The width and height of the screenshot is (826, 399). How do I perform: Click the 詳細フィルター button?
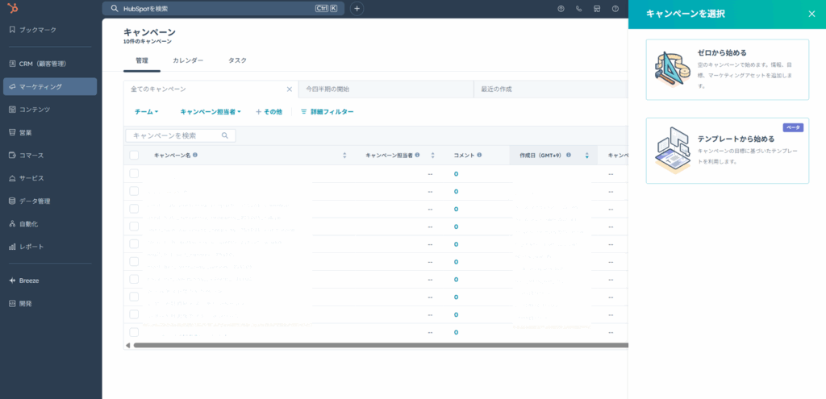[327, 112]
